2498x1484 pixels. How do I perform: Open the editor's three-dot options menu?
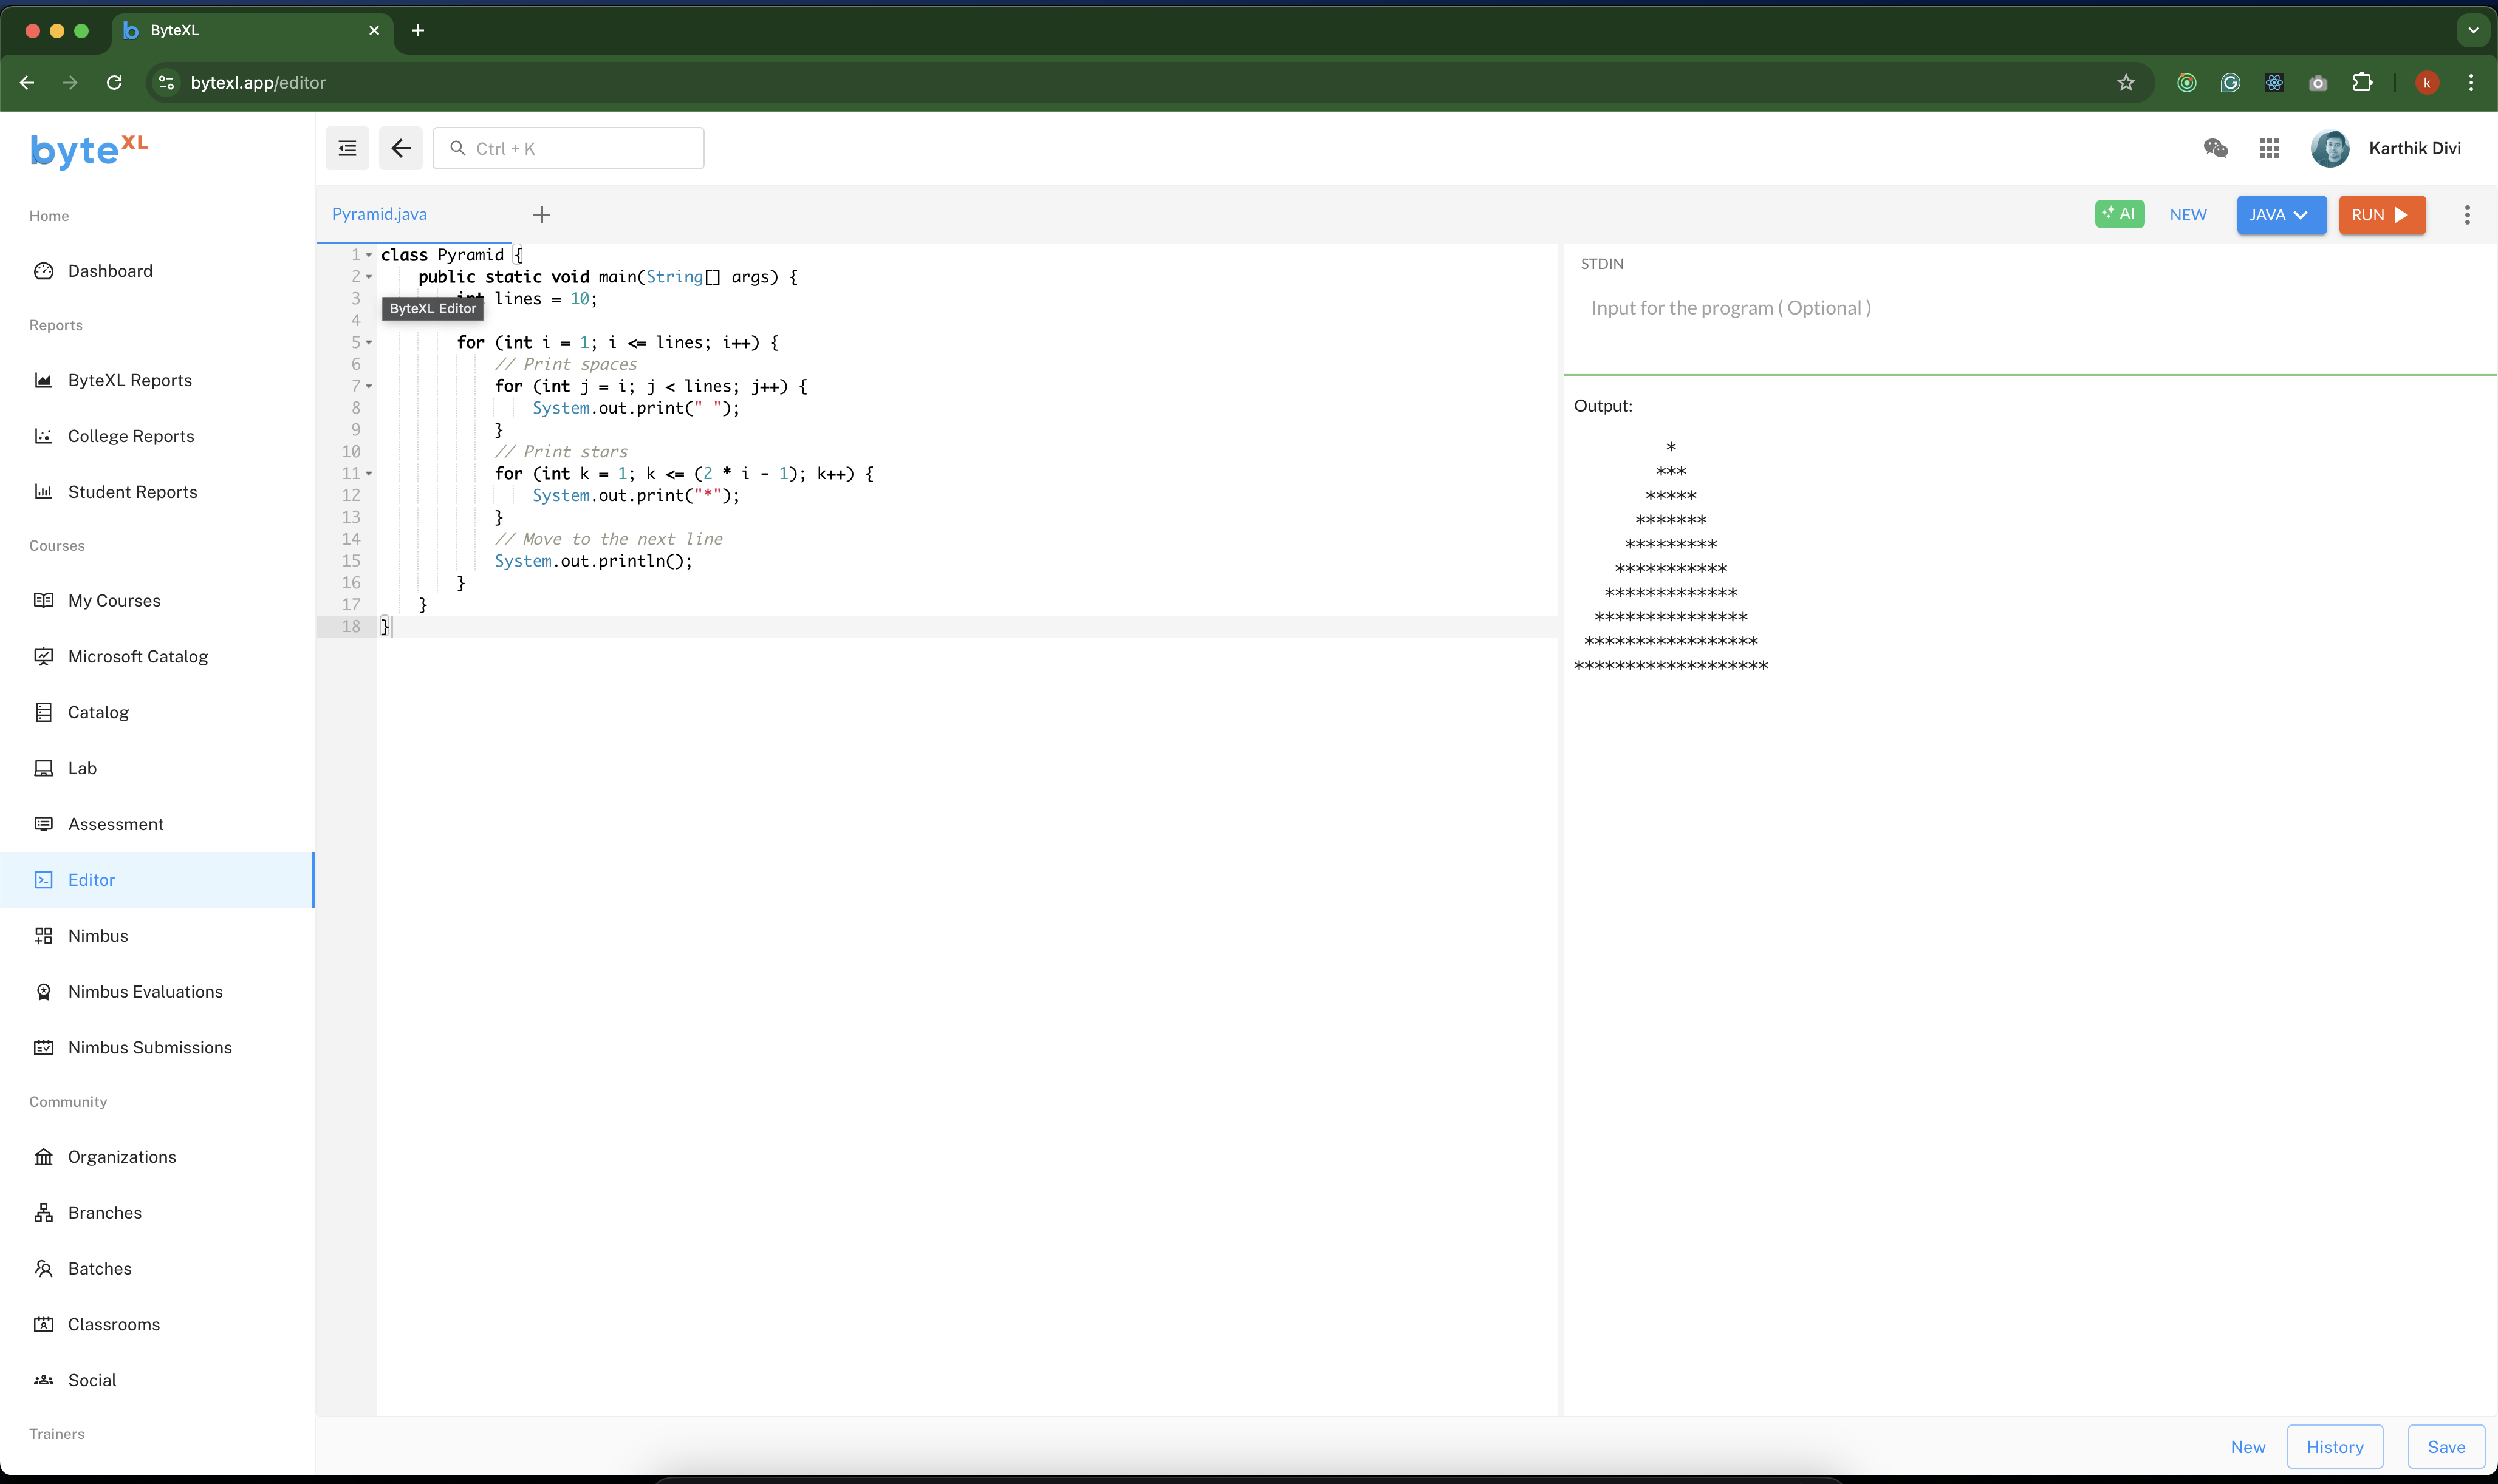pyautogui.click(x=2467, y=214)
